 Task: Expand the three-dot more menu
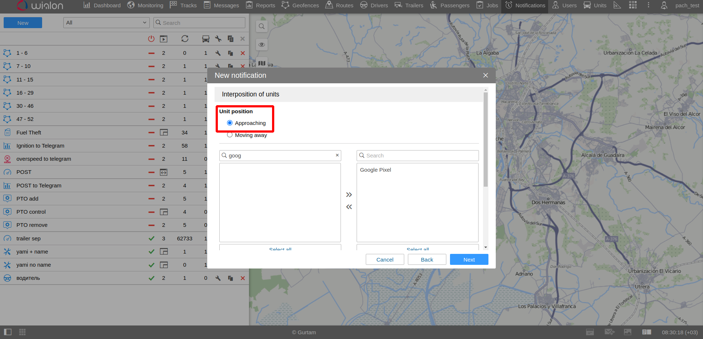[648, 5]
